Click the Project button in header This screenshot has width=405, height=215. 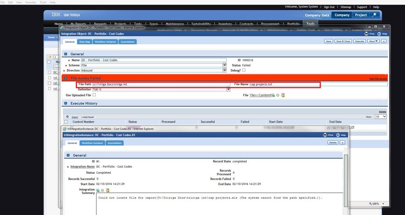point(361,15)
